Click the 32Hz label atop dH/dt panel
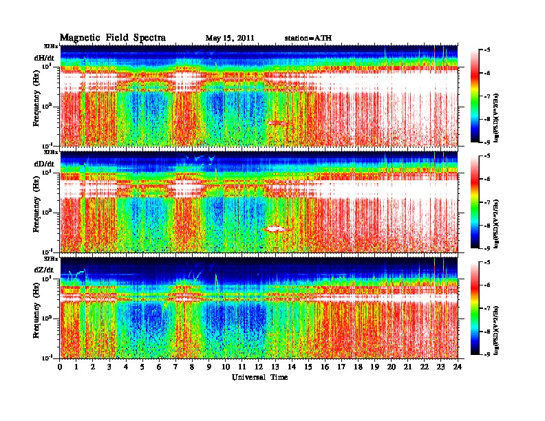This screenshot has width=545, height=421. click(51, 46)
